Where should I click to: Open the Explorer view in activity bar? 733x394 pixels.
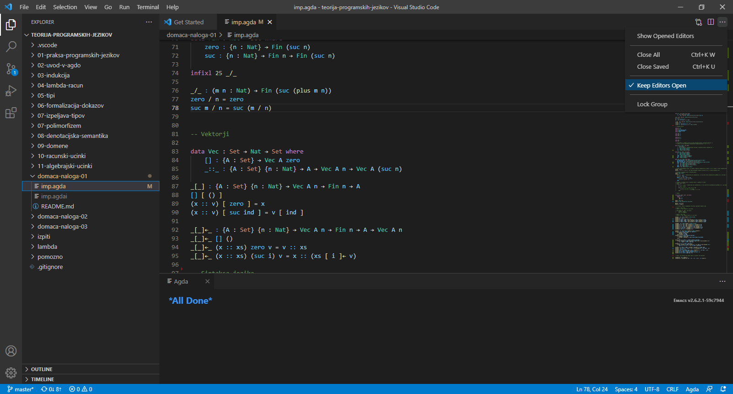(11, 25)
